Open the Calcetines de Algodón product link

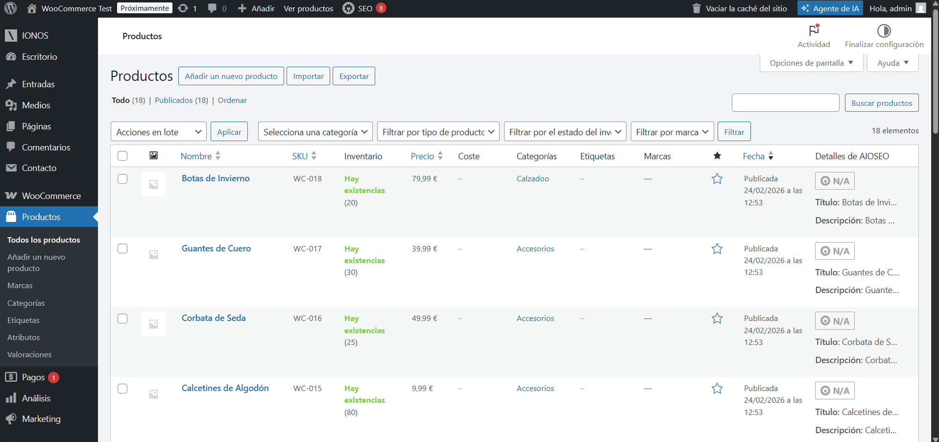tap(225, 388)
